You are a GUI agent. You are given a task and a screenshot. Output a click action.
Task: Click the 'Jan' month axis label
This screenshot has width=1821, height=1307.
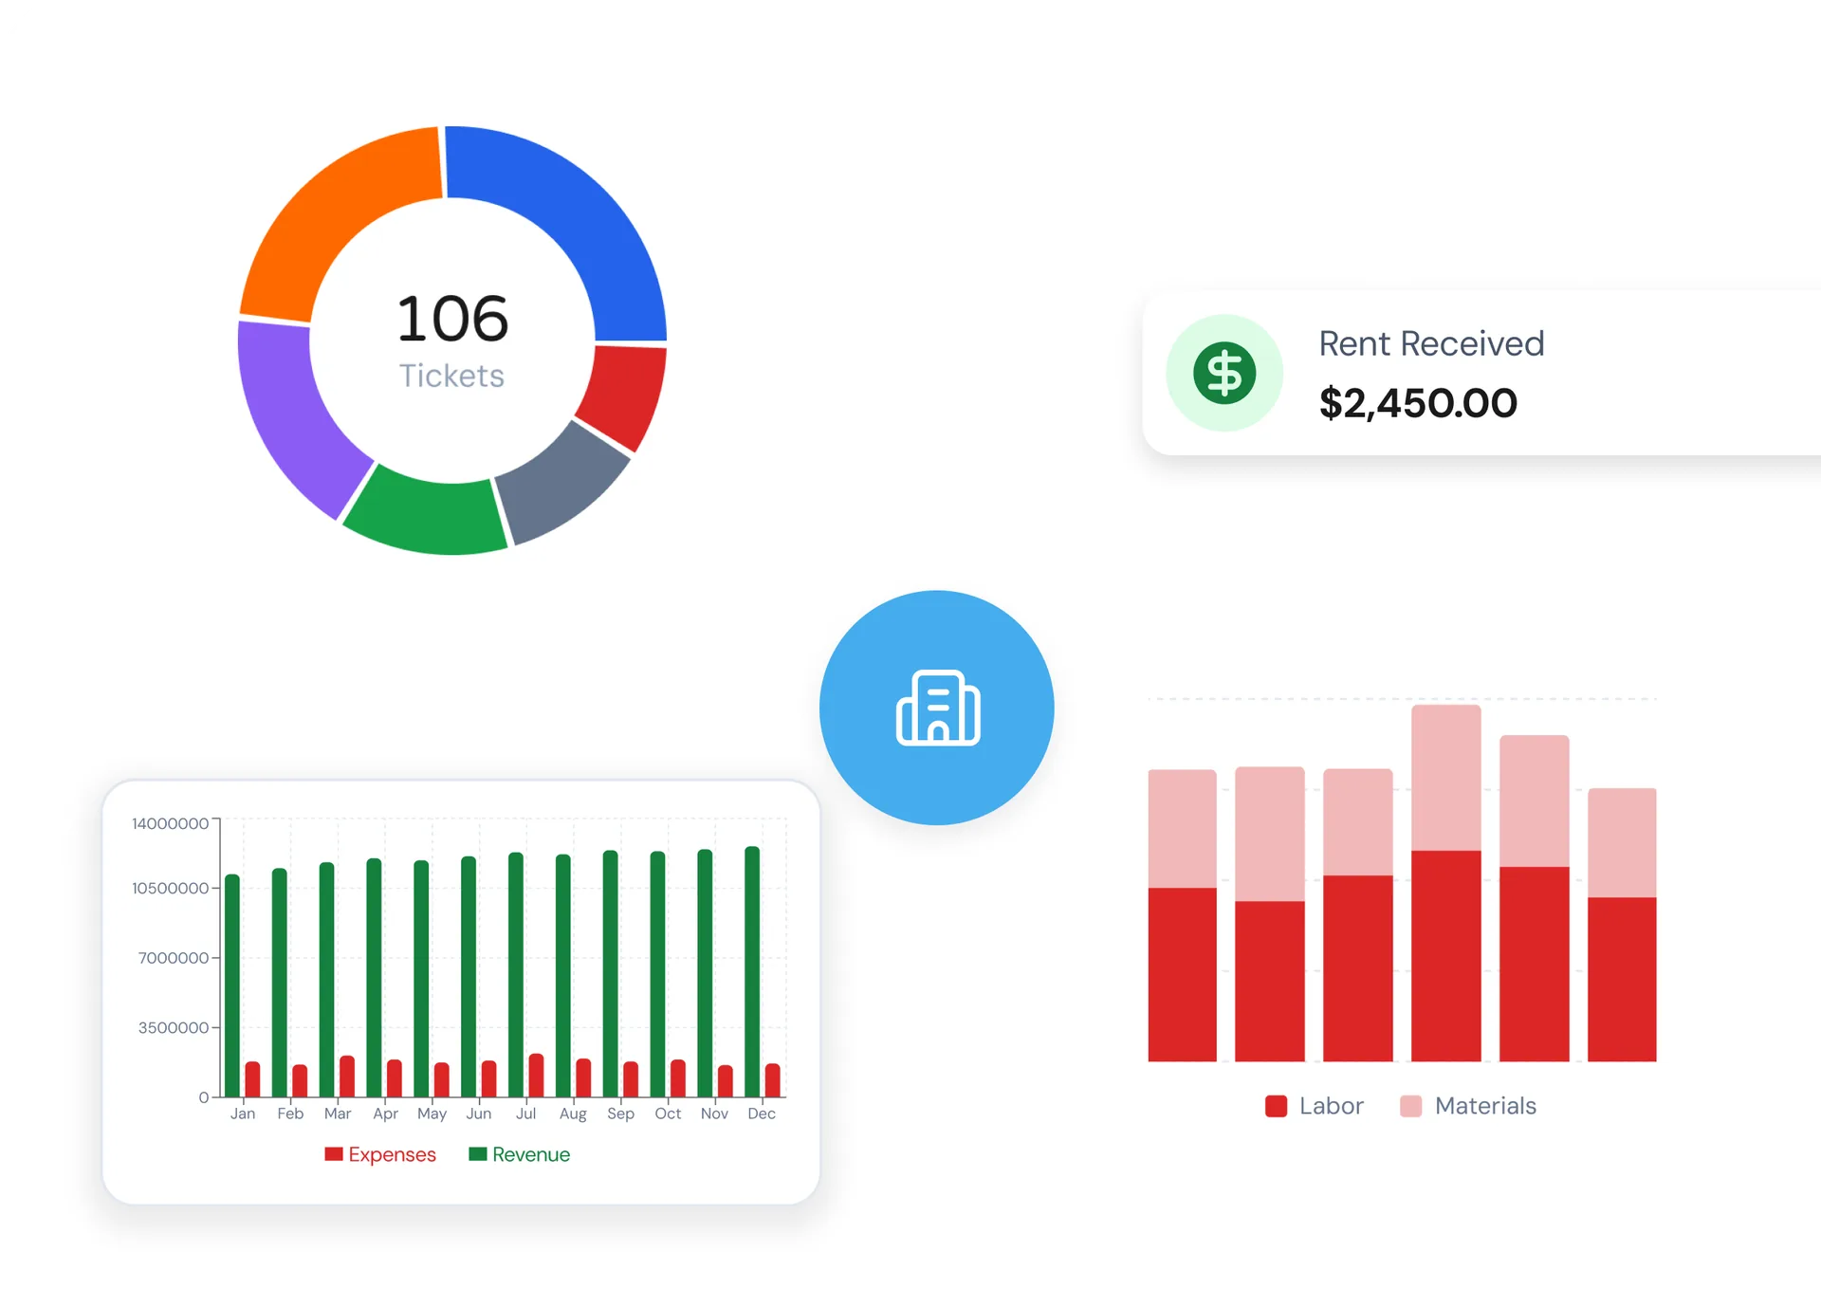coord(243,1114)
